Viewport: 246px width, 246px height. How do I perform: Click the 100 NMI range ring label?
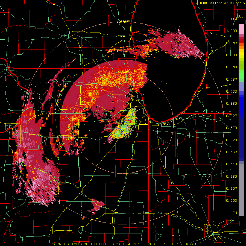pyautogui.click(x=123, y=22)
